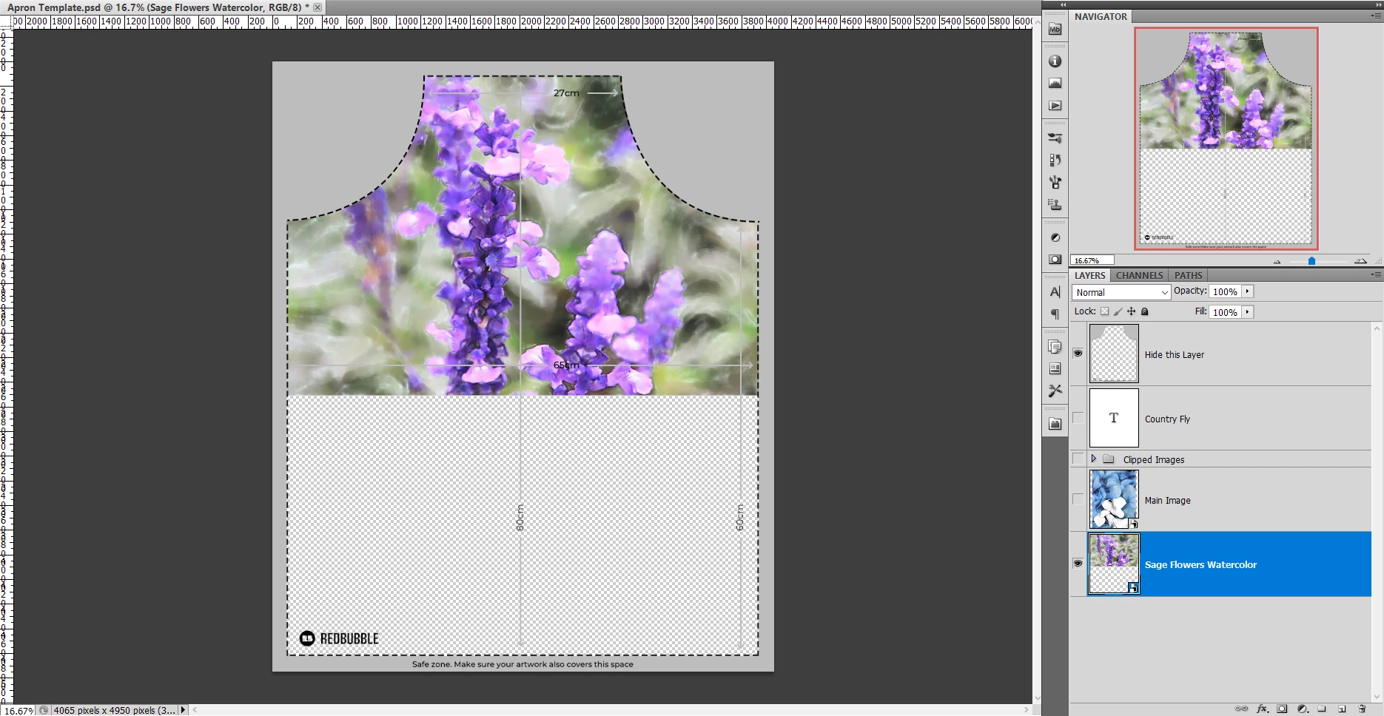Open the History panel icon
The width and height of the screenshot is (1384, 716).
[x=1055, y=161]
